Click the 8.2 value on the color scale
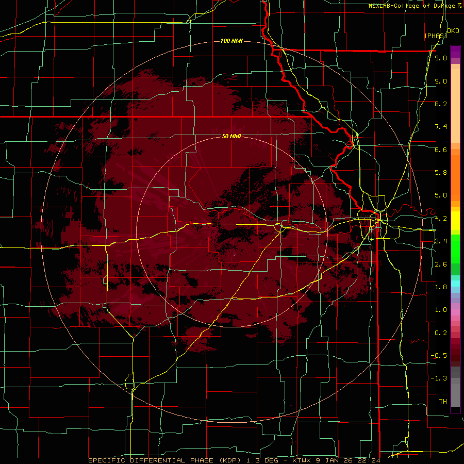 [x=441, y=104]
